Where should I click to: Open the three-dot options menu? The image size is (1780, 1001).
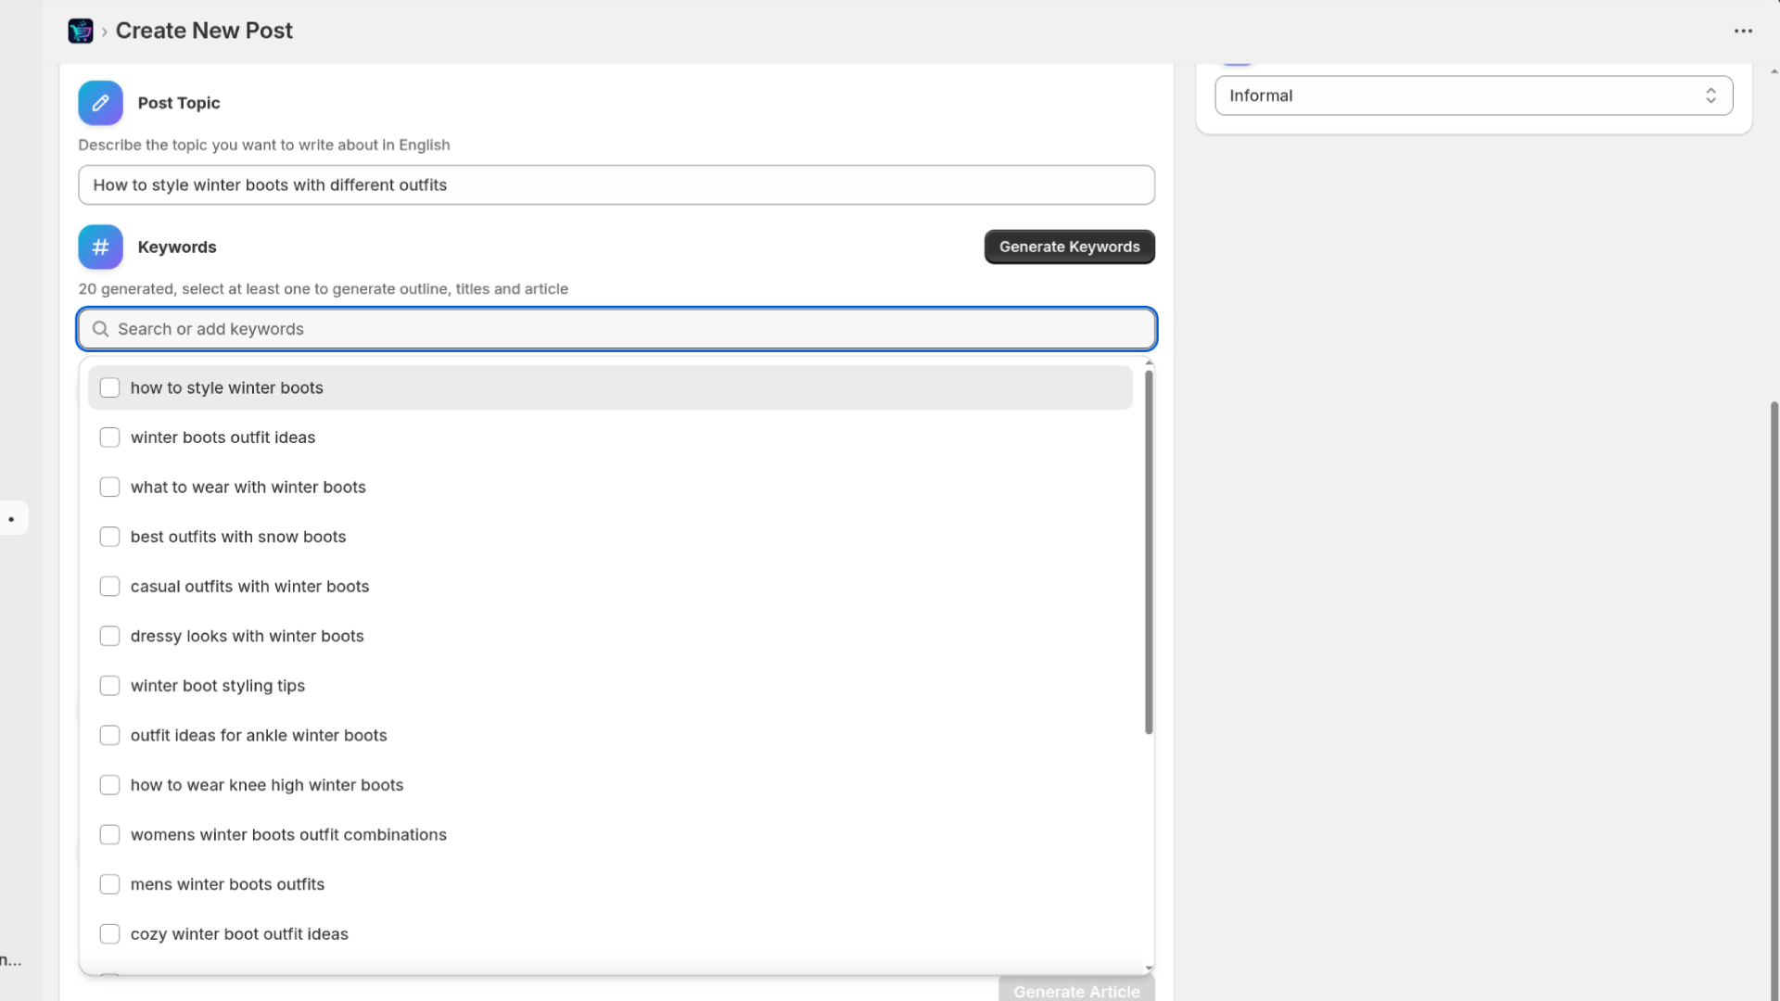click(1744, 31)
